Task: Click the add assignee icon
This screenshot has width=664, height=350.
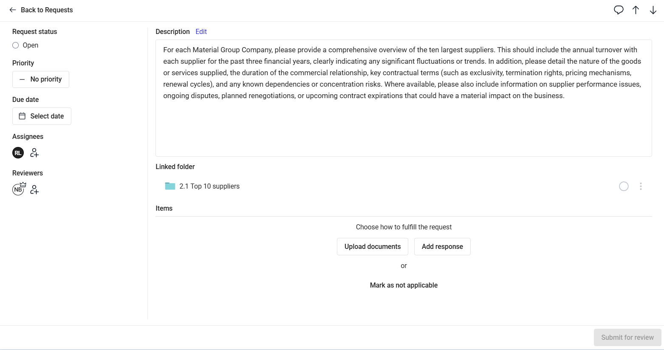Action: [x=34, y=153]
